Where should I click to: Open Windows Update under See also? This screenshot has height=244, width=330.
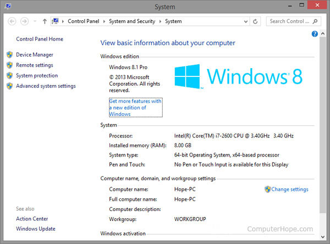pyautogui.click(x=36, y=229)
